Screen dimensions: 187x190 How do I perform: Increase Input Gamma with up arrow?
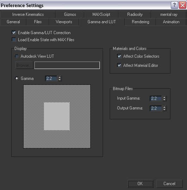click(x=165, y=97)
